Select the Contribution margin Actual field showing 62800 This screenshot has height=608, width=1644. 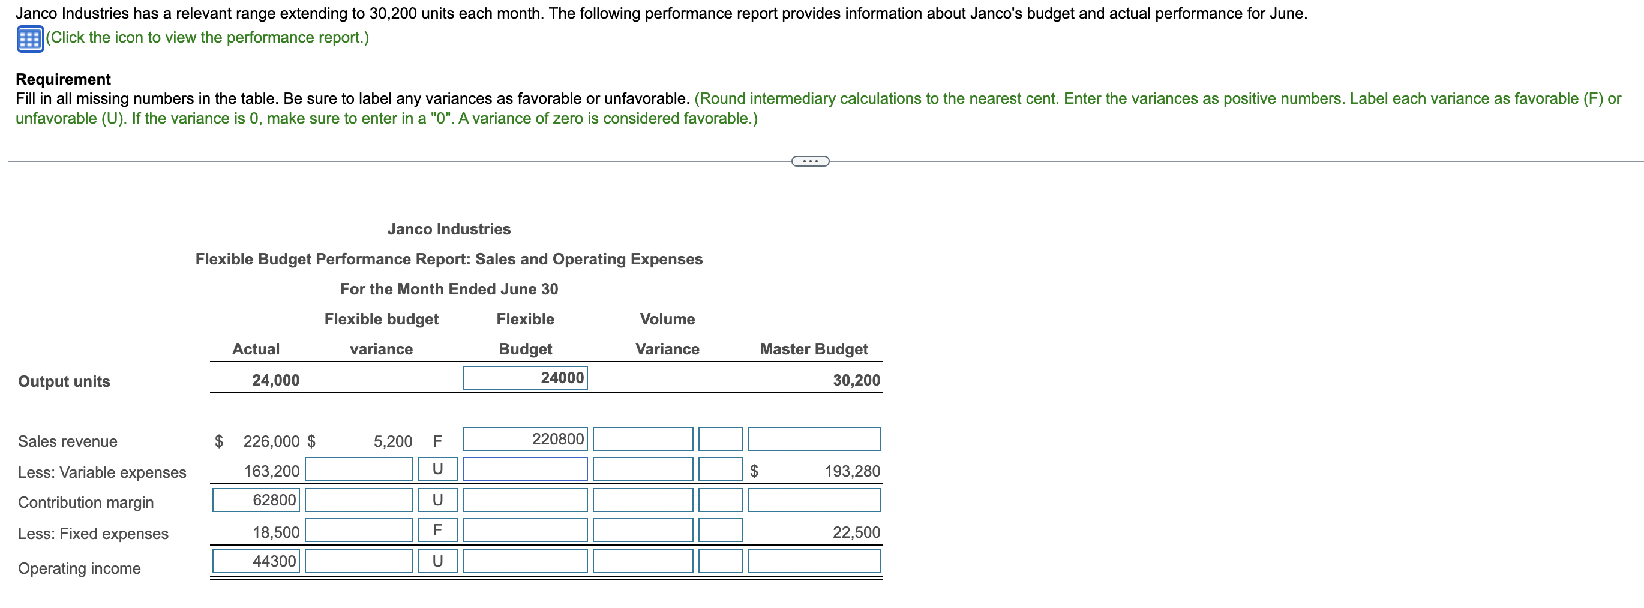[x=256, y=499]
